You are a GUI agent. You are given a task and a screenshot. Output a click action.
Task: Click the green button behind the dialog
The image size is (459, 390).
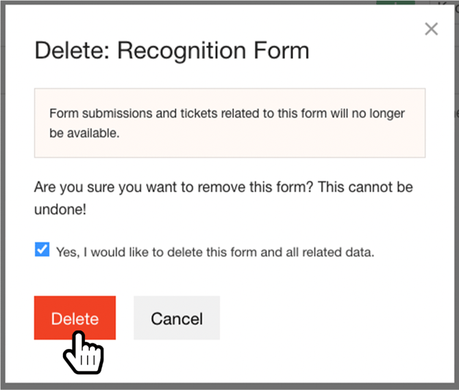[x=396, y=3]
